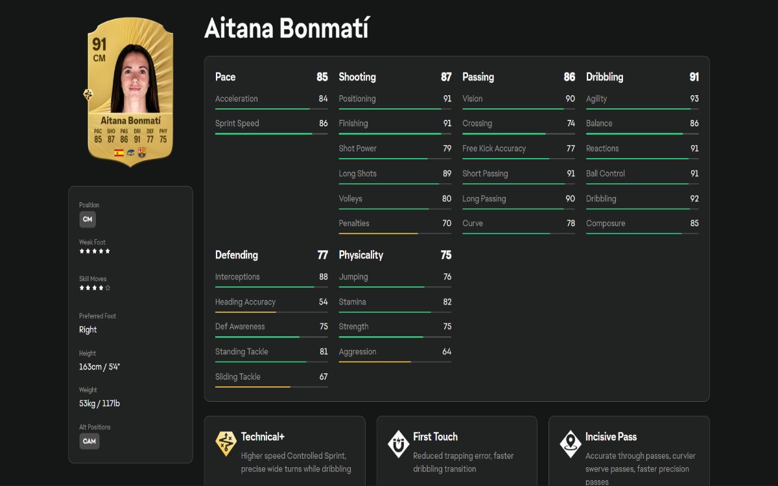Click the Sprint Speed stat bar
This screenshot has width=778, height=486.
(x=271, y=133)
